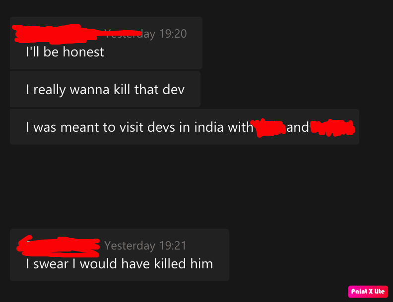
Task: Click the partially covered 19:20 timestamp
Action: point(145,34)
